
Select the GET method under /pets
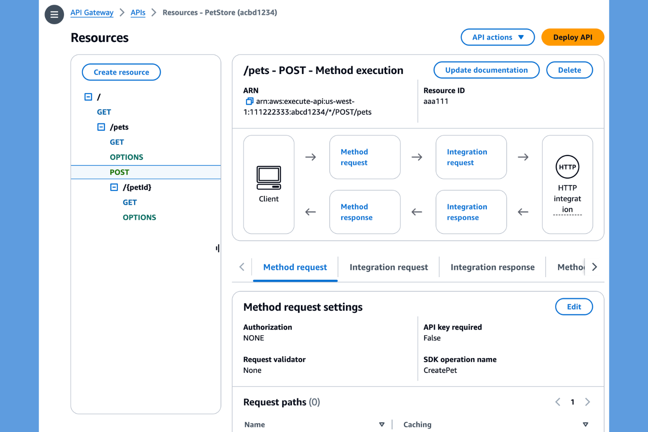coord(117,142)
